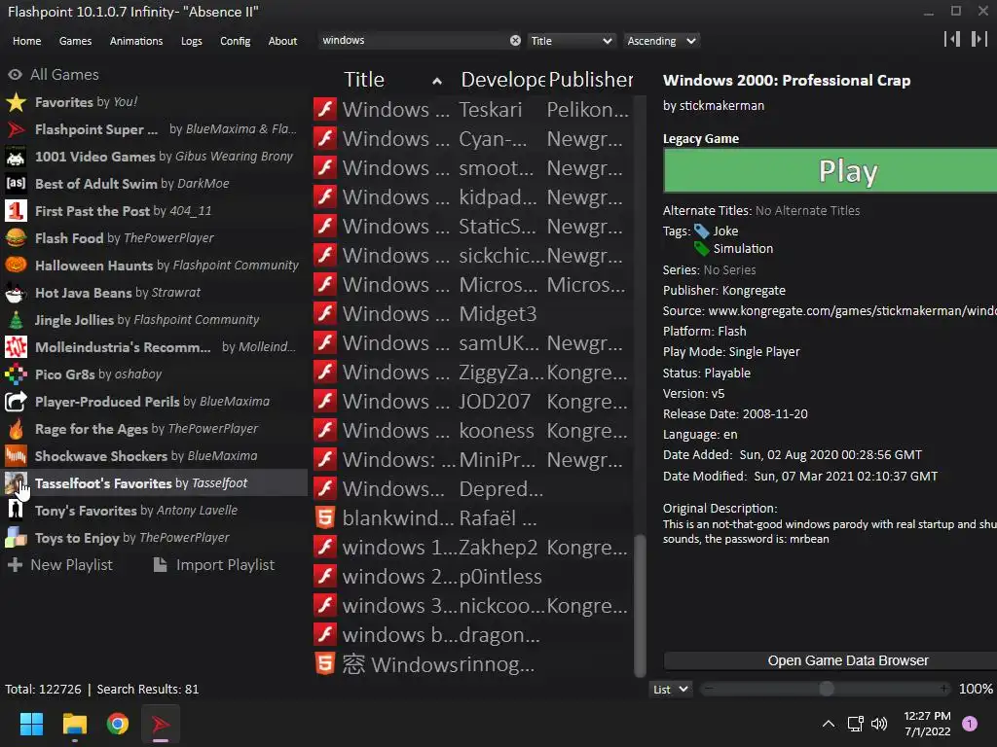Open Toys to Enjoy playlist icon
Screen dimensions: 997x747
click(16, 538)
